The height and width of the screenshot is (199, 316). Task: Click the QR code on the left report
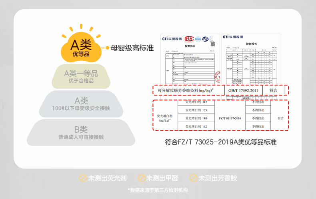pos(213,44)
